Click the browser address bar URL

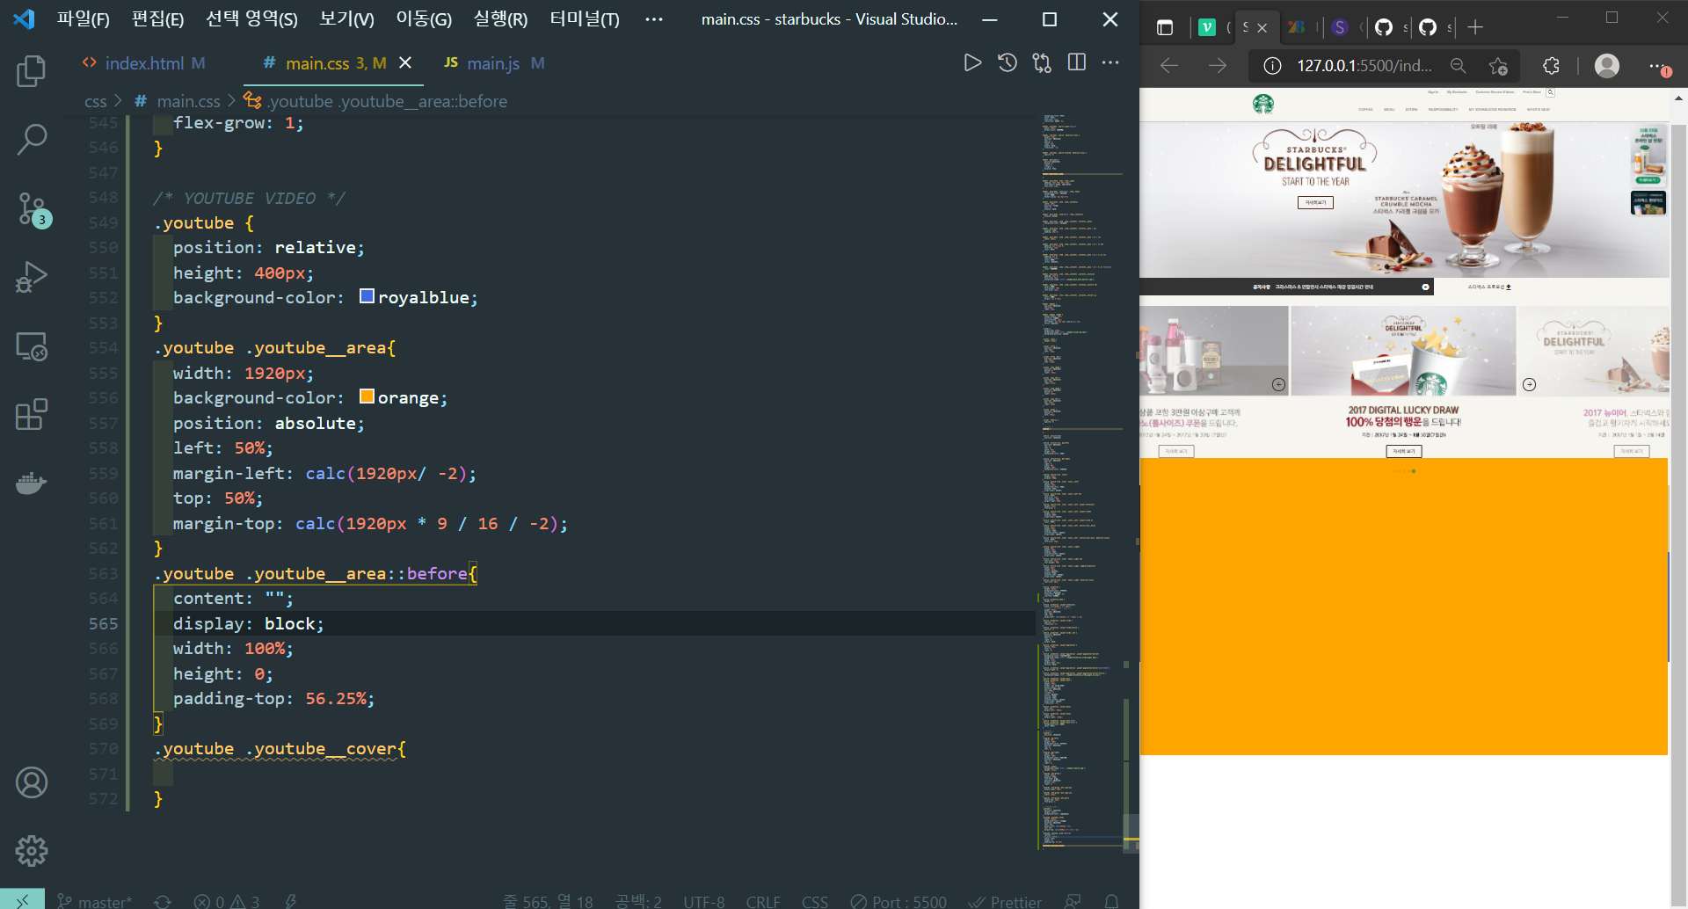(1364, 66)
